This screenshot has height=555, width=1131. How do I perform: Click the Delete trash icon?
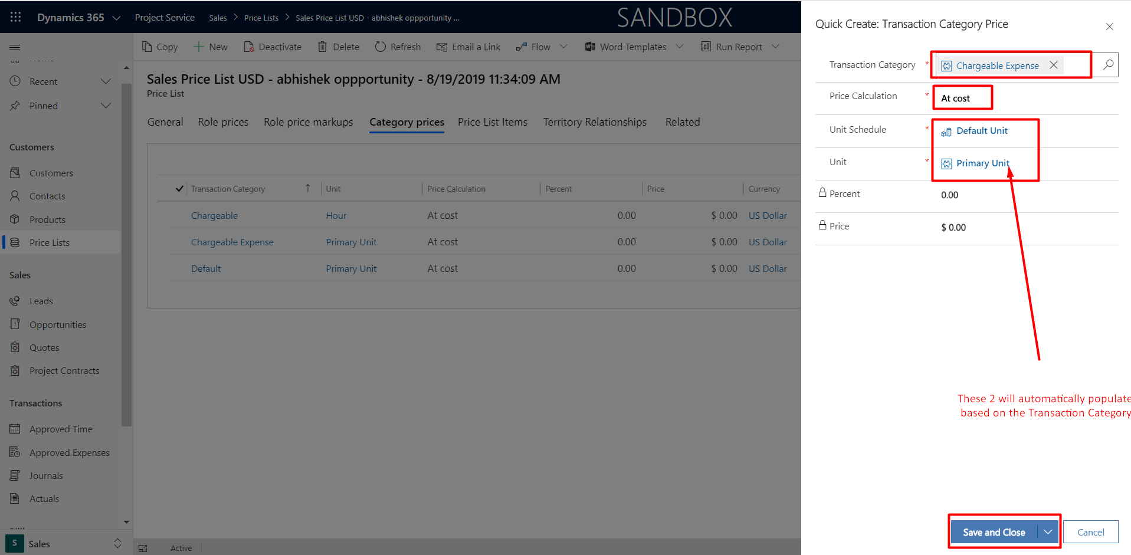[x=322, y=47]
